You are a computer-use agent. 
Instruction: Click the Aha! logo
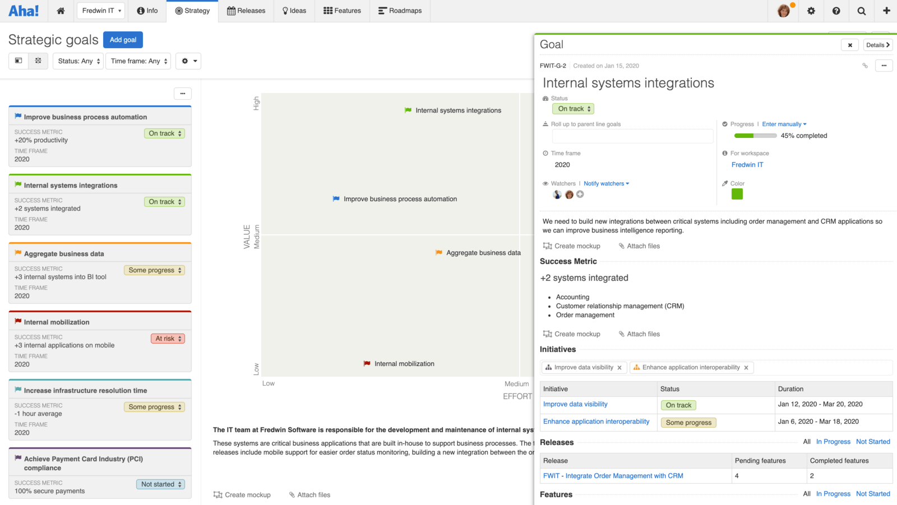coord(24,11)
